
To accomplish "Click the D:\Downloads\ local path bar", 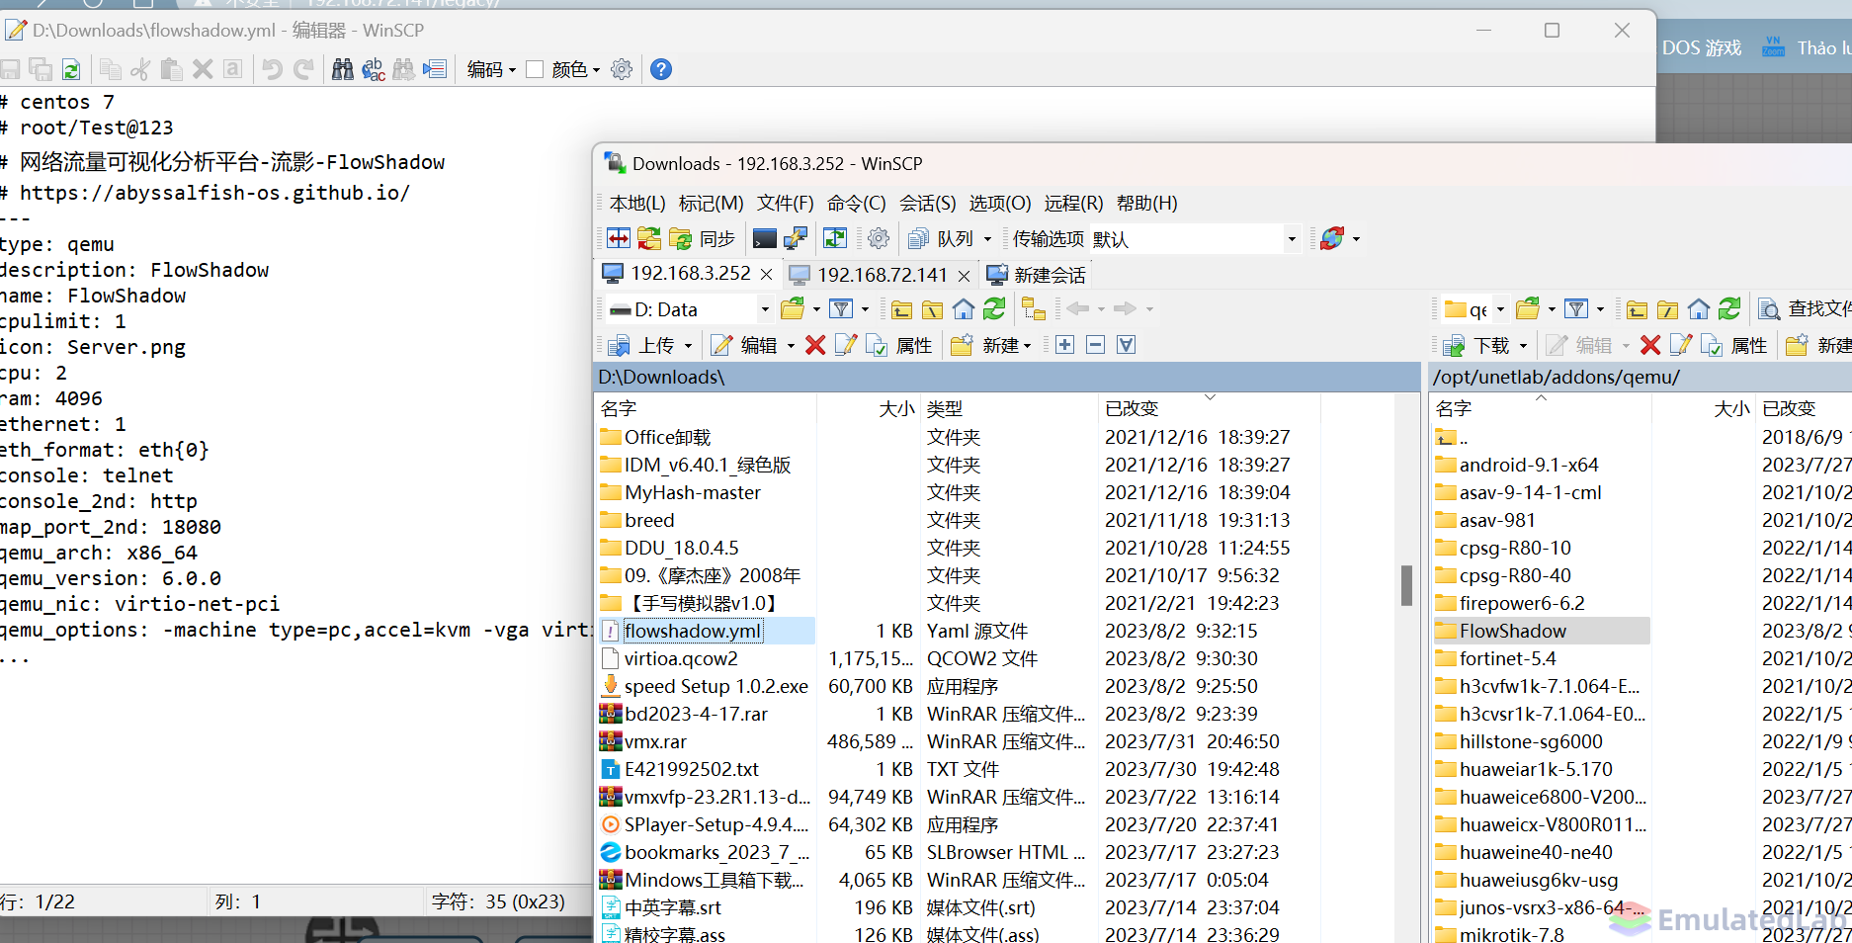I will point(1007,377).
